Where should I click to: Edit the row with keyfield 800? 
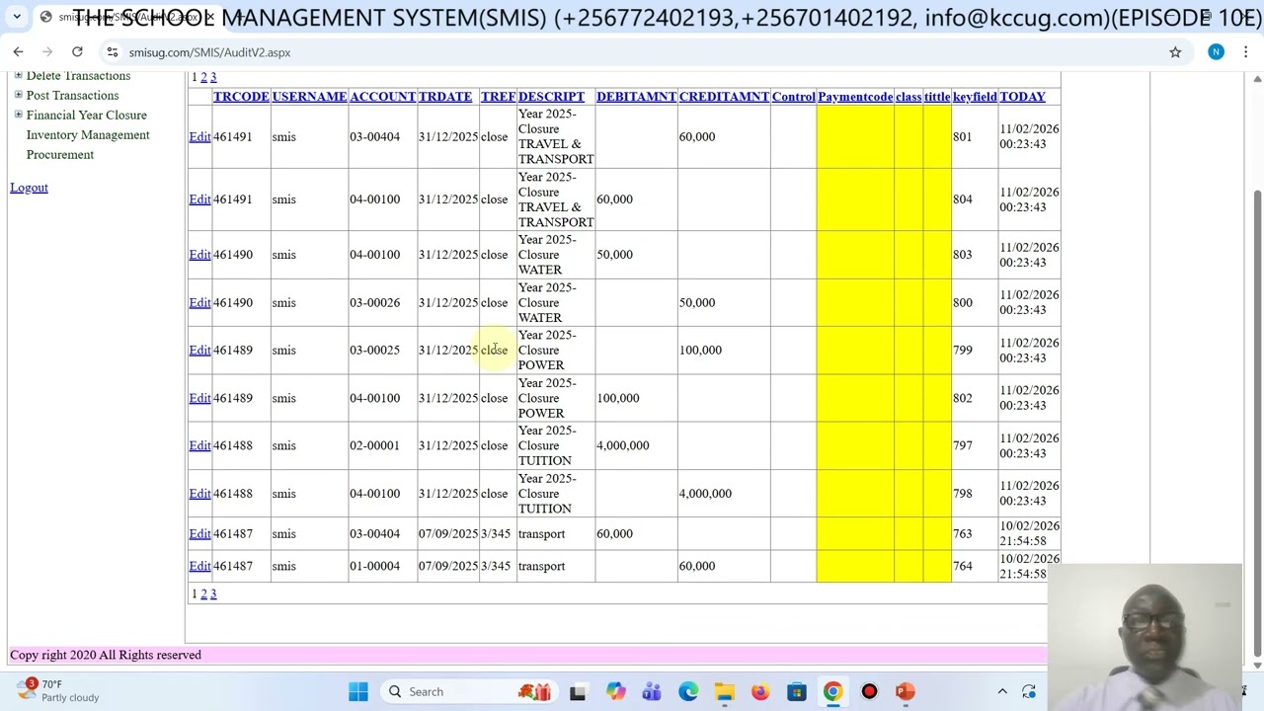199,303
